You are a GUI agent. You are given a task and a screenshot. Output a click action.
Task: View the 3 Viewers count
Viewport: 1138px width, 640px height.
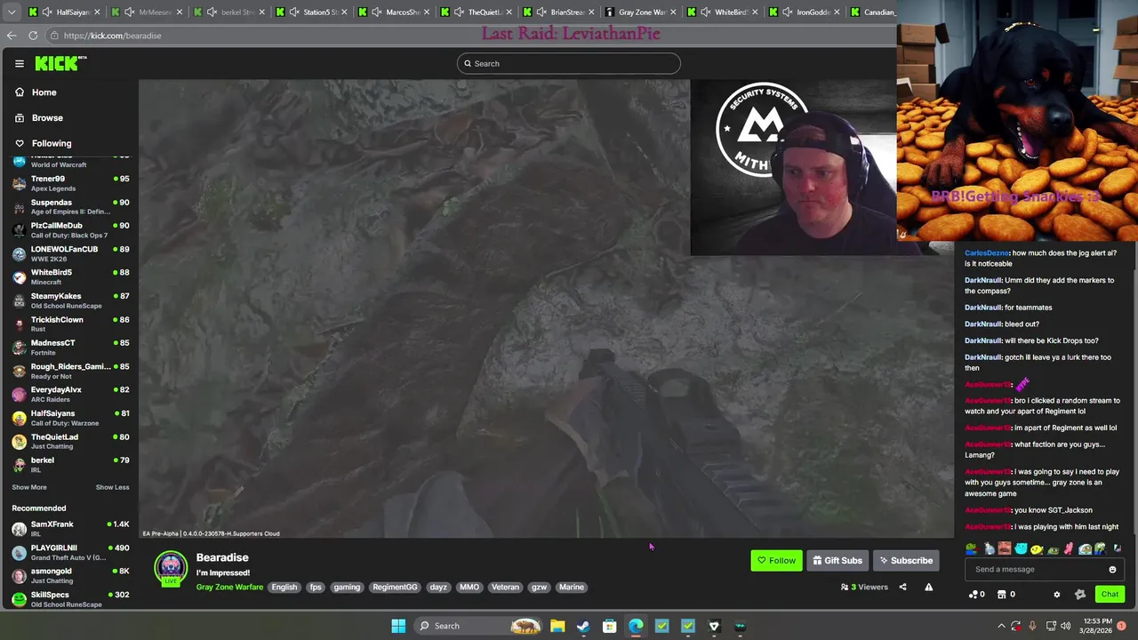[864, 587]
